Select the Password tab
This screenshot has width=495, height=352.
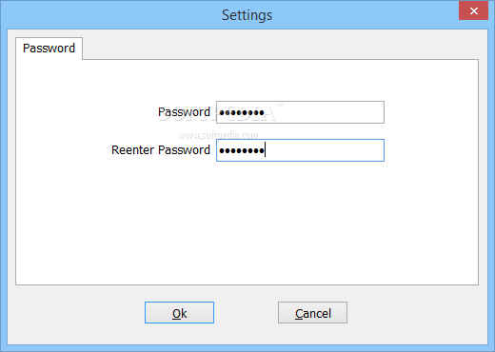pyautogui.click(x=49, y=49)
